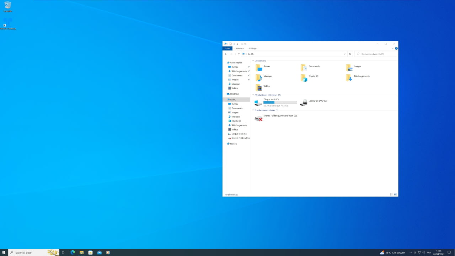This screenshot has height=256, width=455.
Task: Go up one folder level arrow
Action: (x=239, y=54)
